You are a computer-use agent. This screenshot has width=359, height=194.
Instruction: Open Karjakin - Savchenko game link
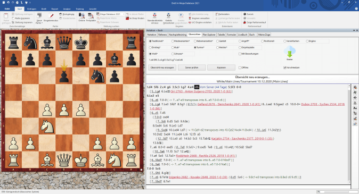pos(242,139)
